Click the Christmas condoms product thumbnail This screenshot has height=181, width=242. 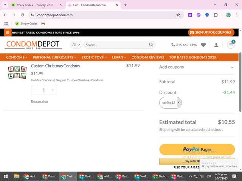[17, 72]
